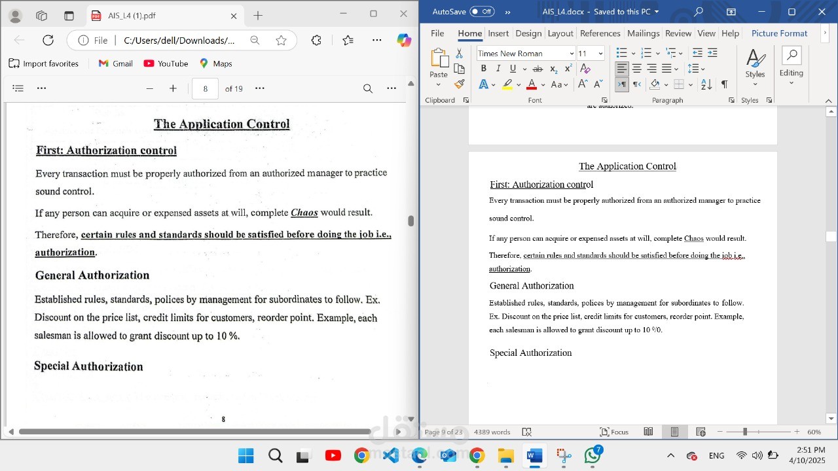Click the Right-to-Left text direction icon
Viewport: 838px width, 471px height.
pyautogui.click(x=637, y=84)
